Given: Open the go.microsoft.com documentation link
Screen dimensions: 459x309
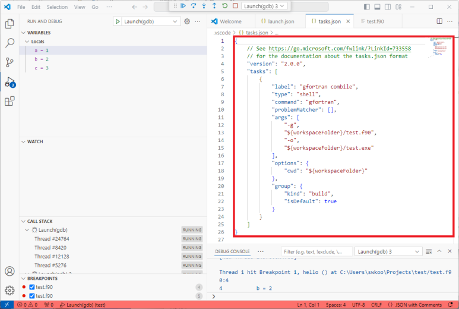Looking at the screenshot, I should click(x=340, y=49).
